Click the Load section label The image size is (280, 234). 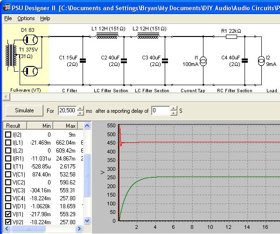coord(272,91)
